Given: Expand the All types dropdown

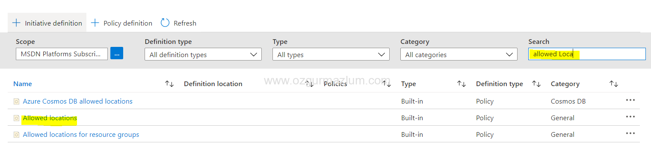Looking at the screenshot, I should (331, 55).
